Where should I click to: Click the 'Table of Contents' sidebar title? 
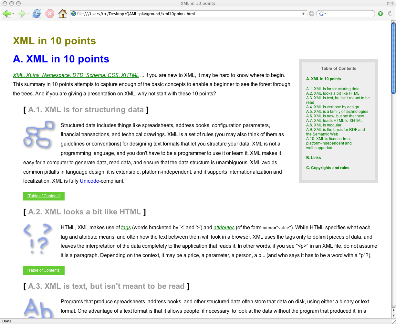click(339, 69)
